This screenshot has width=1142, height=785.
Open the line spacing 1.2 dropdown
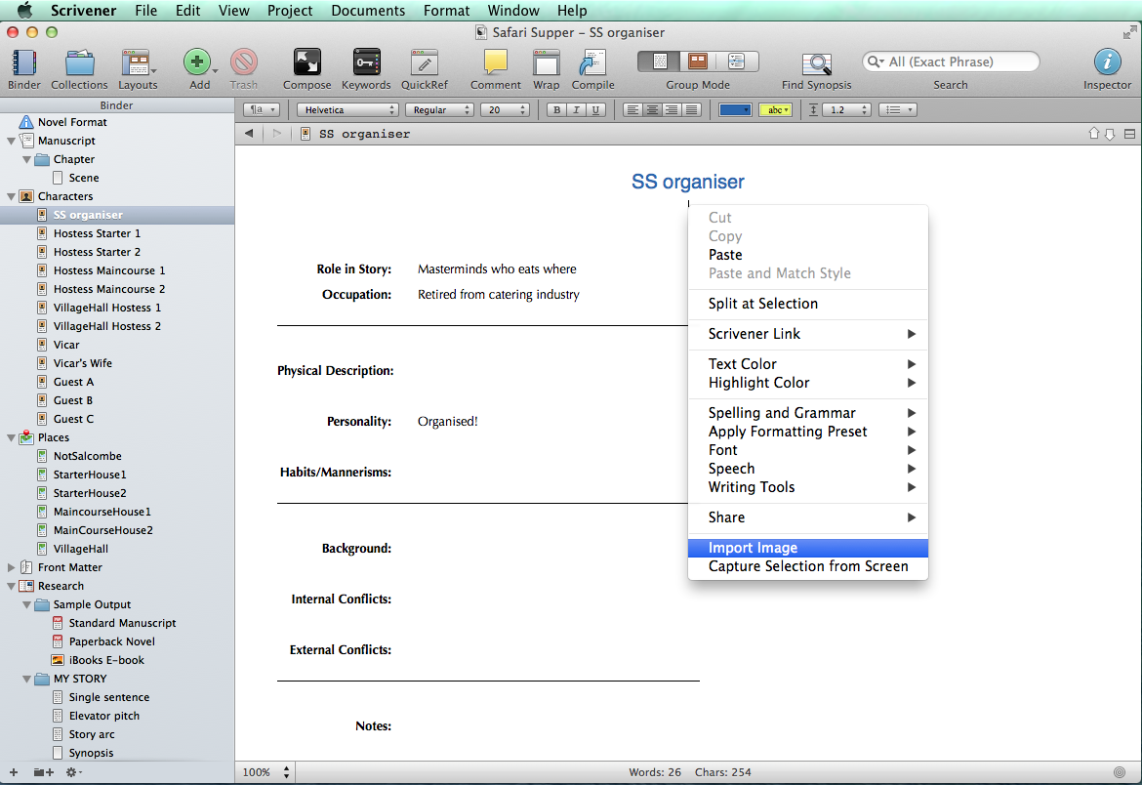[847, 110]
